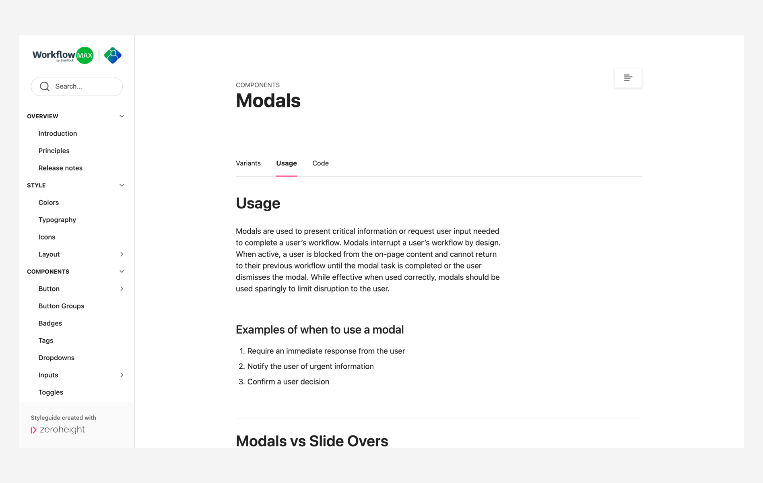The image size is (763, 483).
Task: Go to the Colors page
Action: click(x=49, y=202)
